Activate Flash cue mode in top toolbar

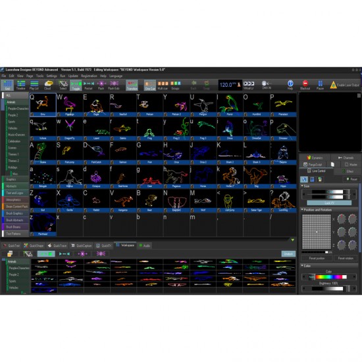[101, 85]
